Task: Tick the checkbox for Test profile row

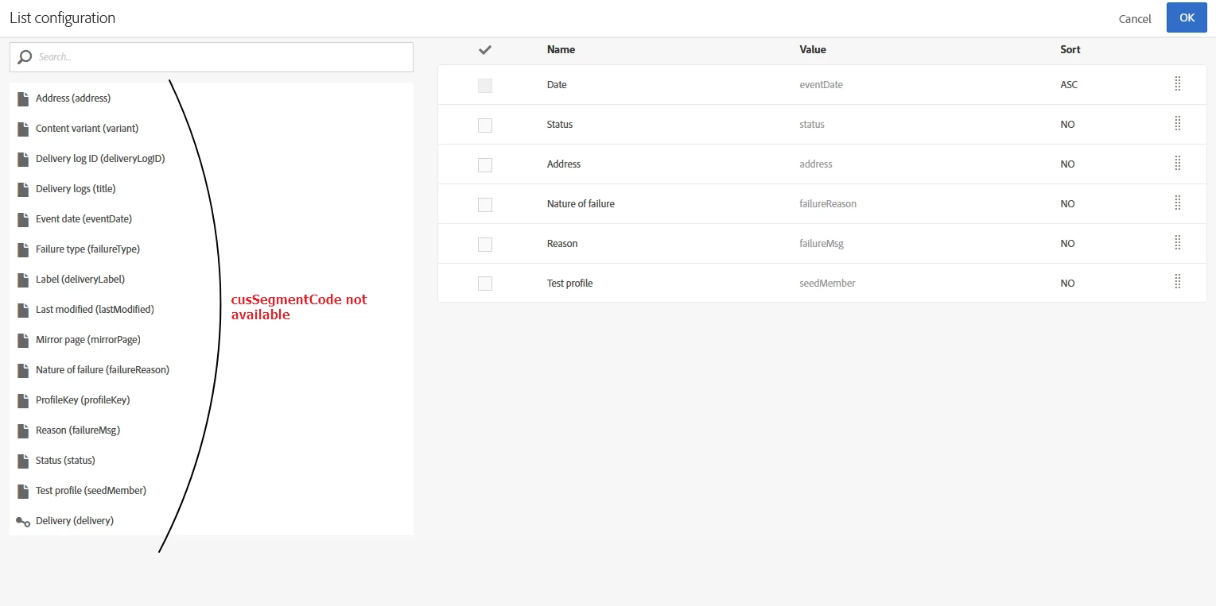Action: (x=485, y=284)
